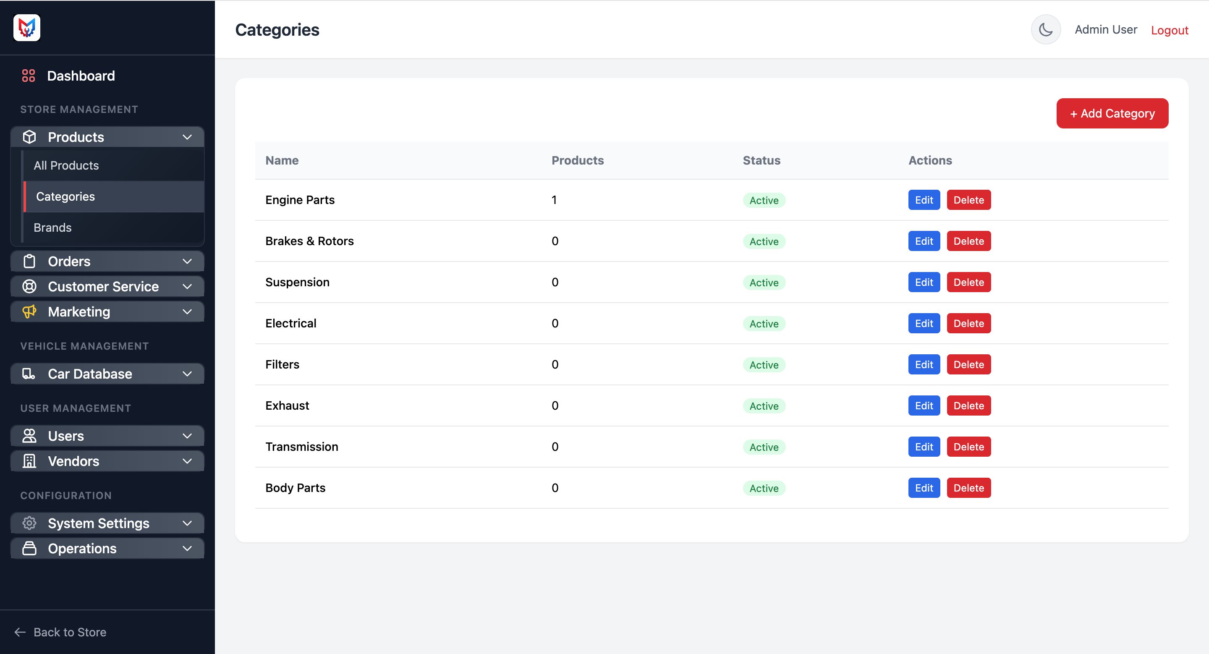Click the Vendors building icon
Screen dimensions: 1209x654
click(x=29, y=461)
